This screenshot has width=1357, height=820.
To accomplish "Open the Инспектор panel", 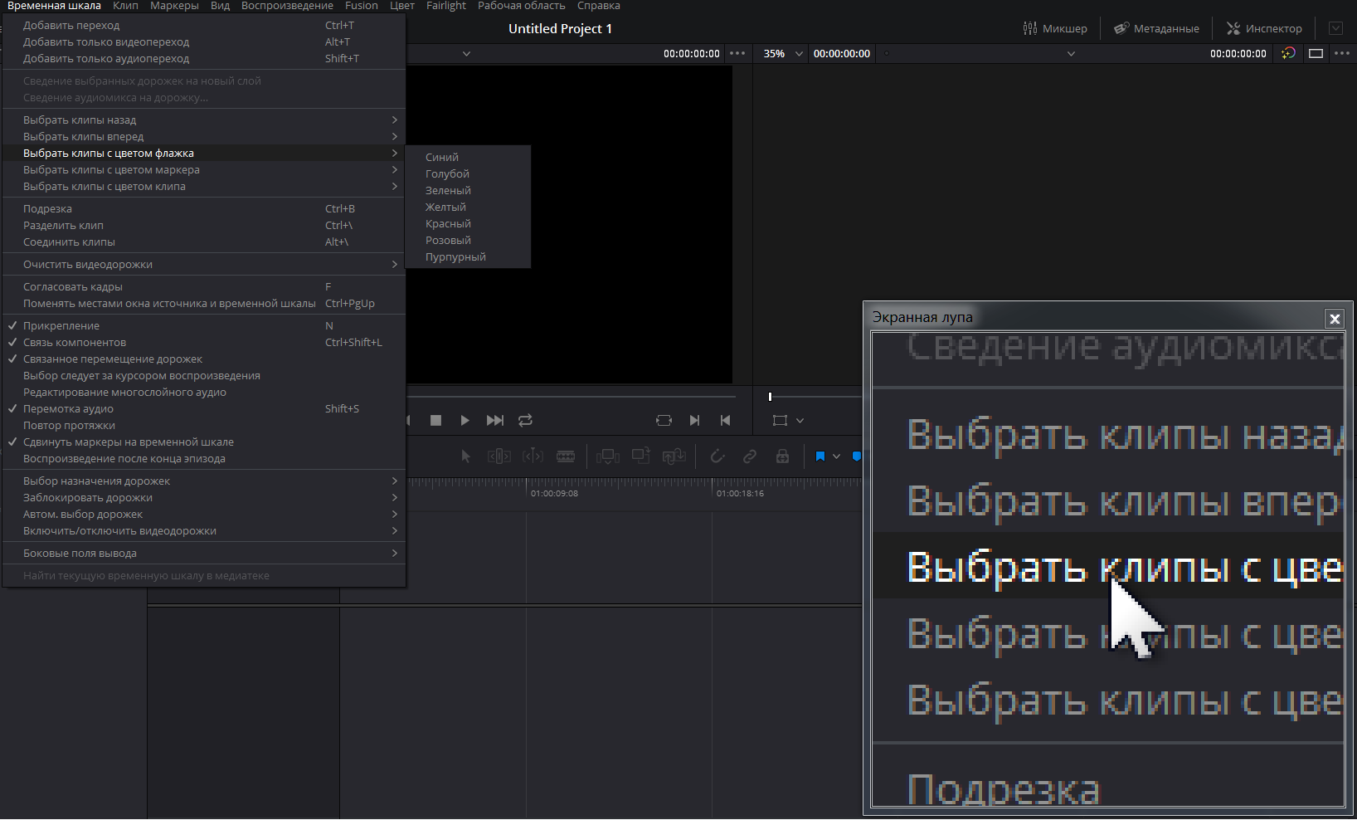I will (x=1265, y=28).
